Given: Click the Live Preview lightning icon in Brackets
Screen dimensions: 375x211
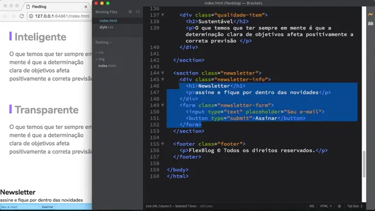Looking at the screenshot, I should [370, 15].
